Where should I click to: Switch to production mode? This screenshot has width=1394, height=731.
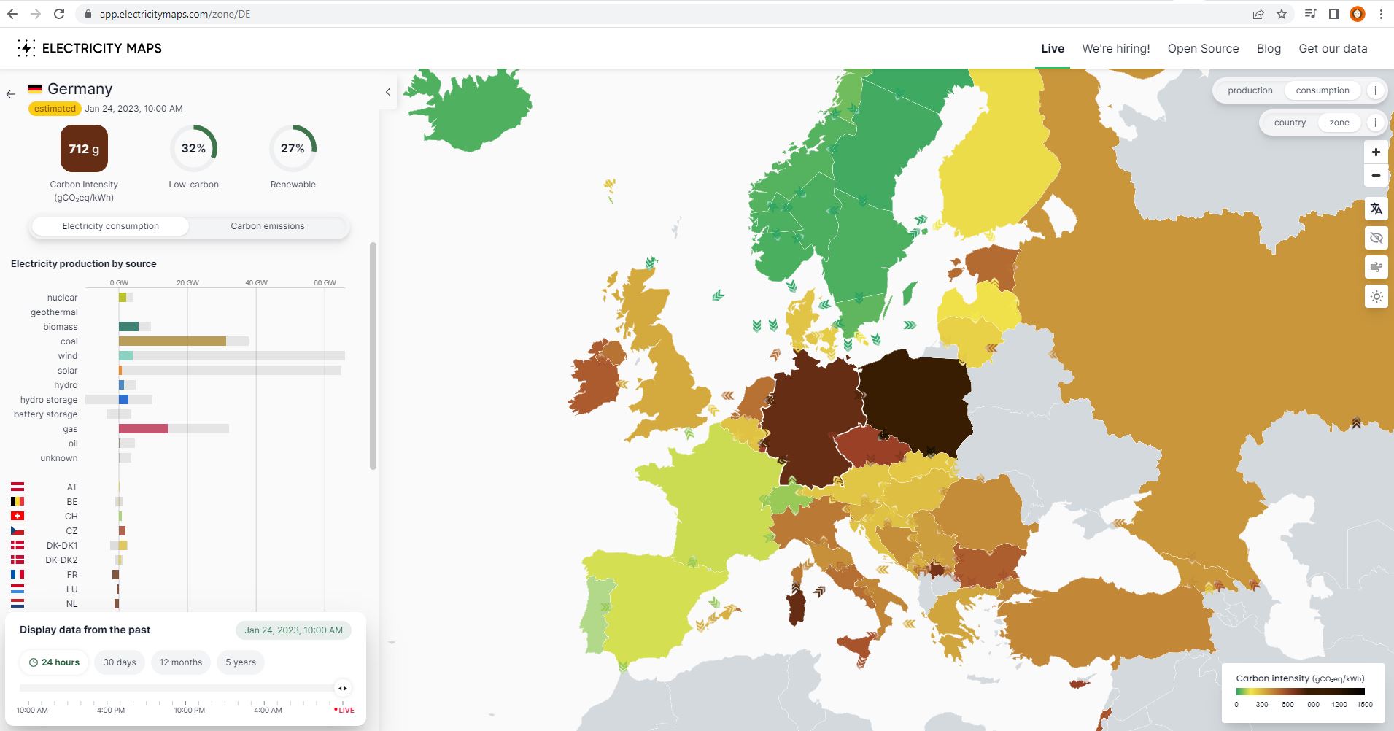click(x=1250, y=90)
